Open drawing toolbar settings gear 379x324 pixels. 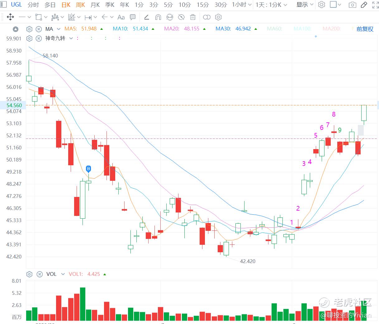tap(218, 17)
